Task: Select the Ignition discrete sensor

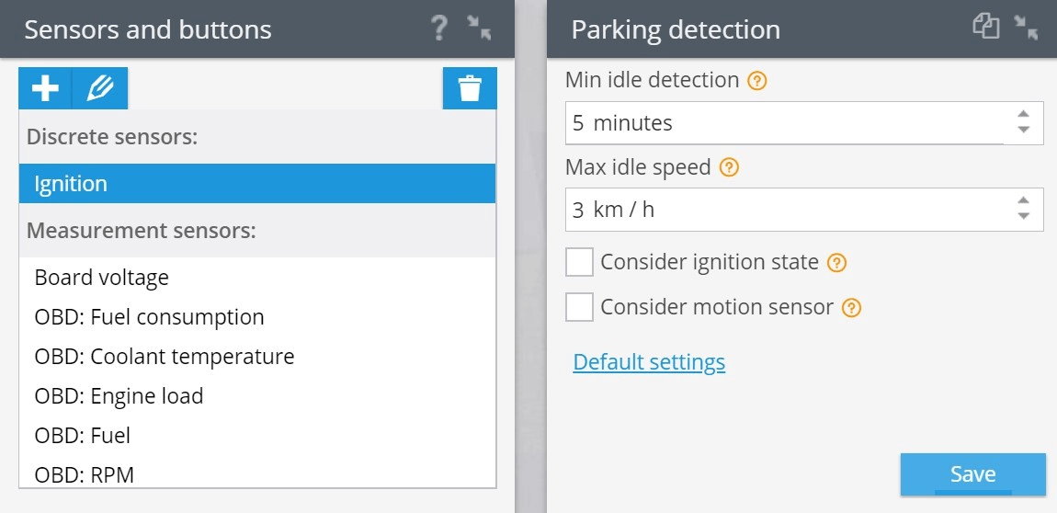Action: point(256,183)
